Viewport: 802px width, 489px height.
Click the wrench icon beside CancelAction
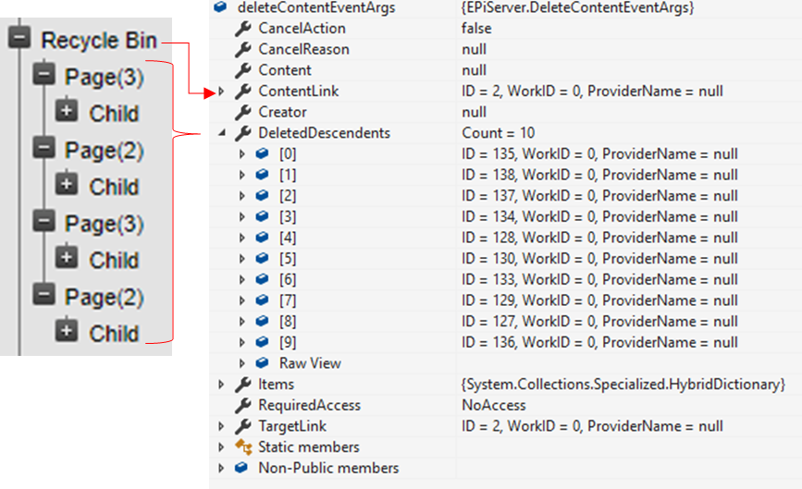pyautogui.click(x=243, y=29)
